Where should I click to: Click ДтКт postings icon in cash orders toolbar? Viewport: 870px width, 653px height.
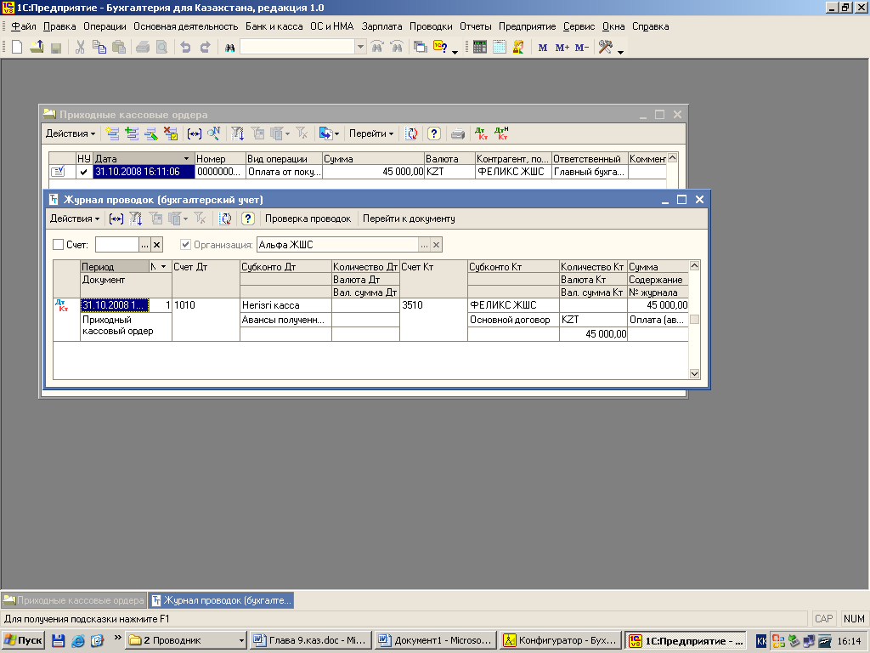tap(481, 133)
